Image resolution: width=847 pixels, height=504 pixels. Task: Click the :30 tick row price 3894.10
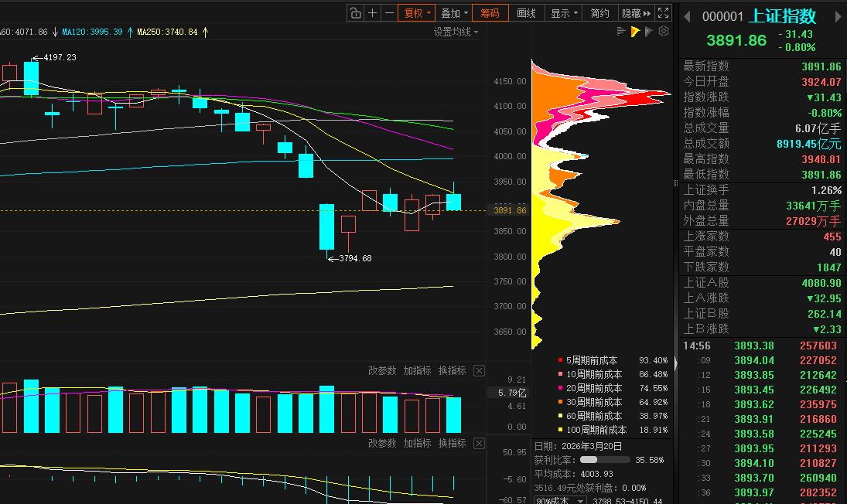point(754,463)
